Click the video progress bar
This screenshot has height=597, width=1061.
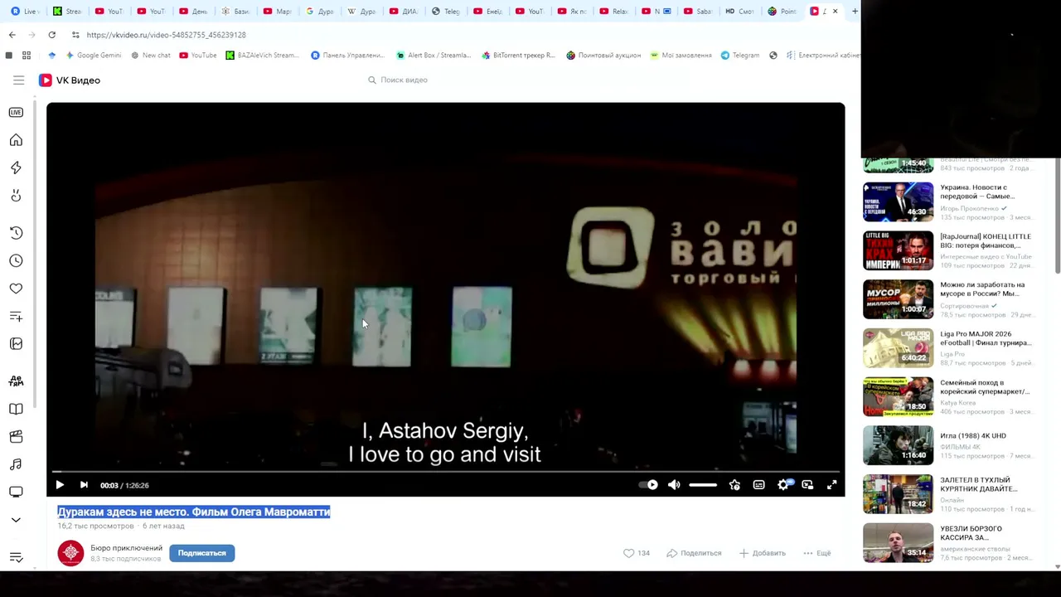(446, 471)
